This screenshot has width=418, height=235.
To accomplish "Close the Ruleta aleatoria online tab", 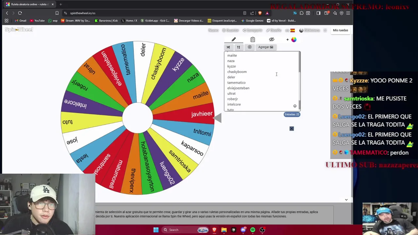I will point(53,4).
